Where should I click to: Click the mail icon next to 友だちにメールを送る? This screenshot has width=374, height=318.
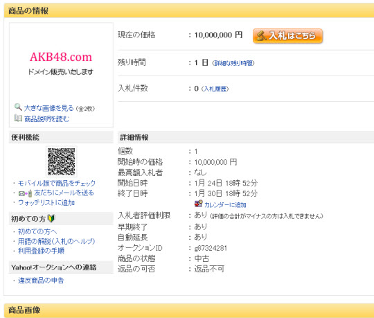(26, 193)
